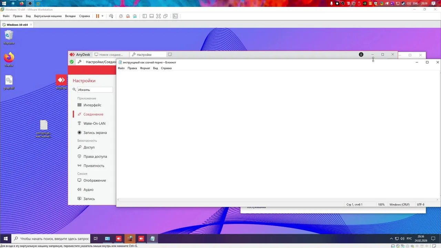441x248 pixels.
Task: Click the Искать search field in AnyDesk
Action: pos(95,90)
